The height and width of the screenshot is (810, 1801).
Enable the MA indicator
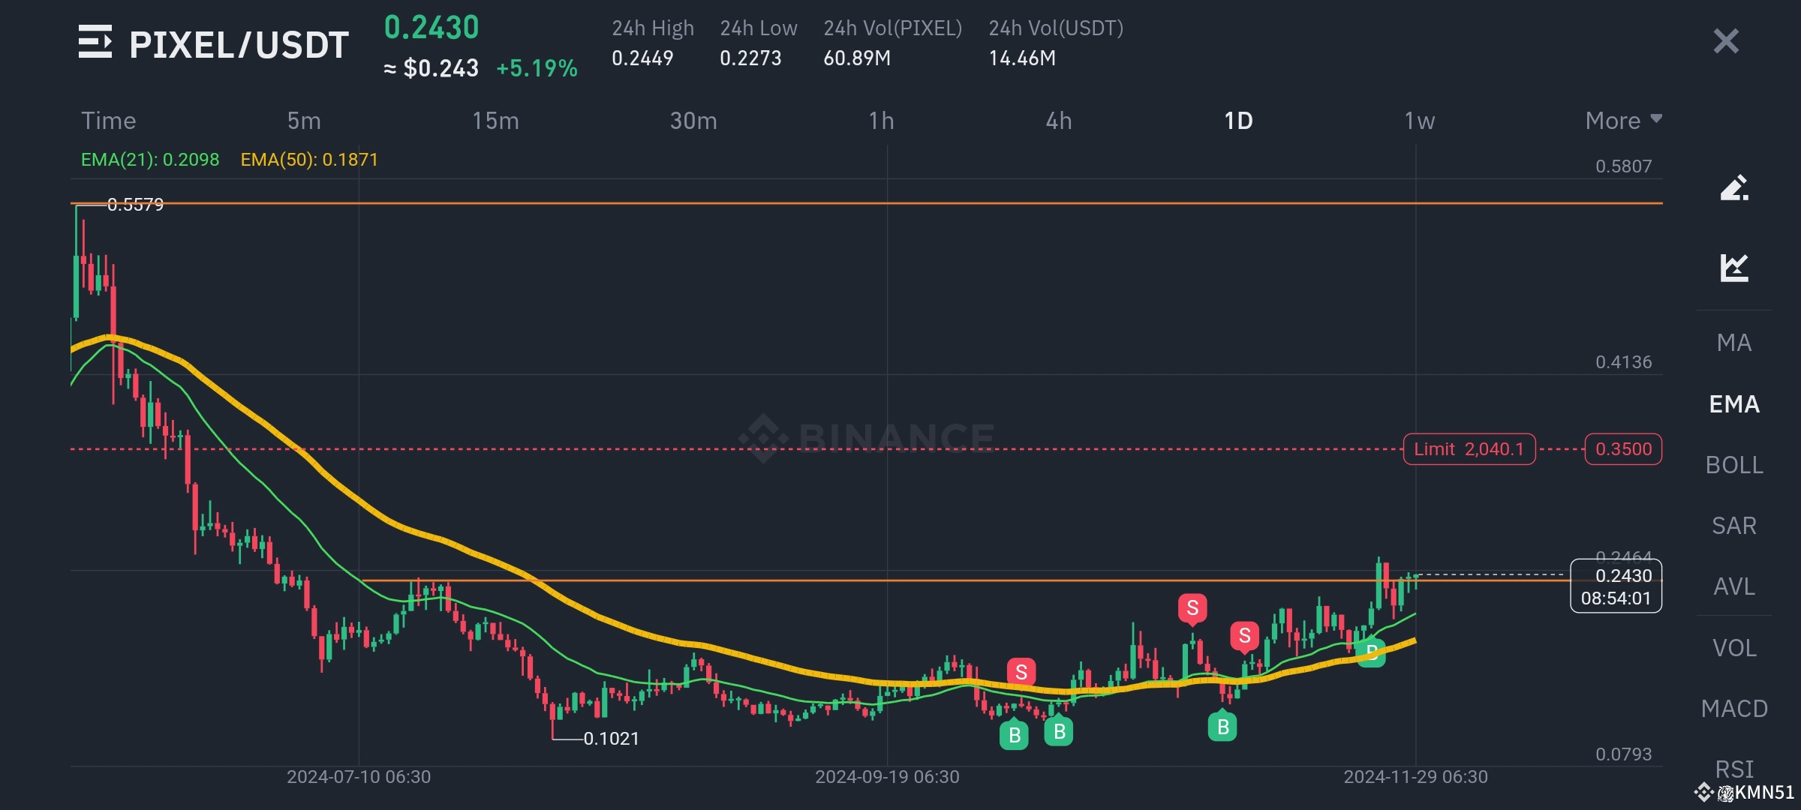tap(1733, 343)
